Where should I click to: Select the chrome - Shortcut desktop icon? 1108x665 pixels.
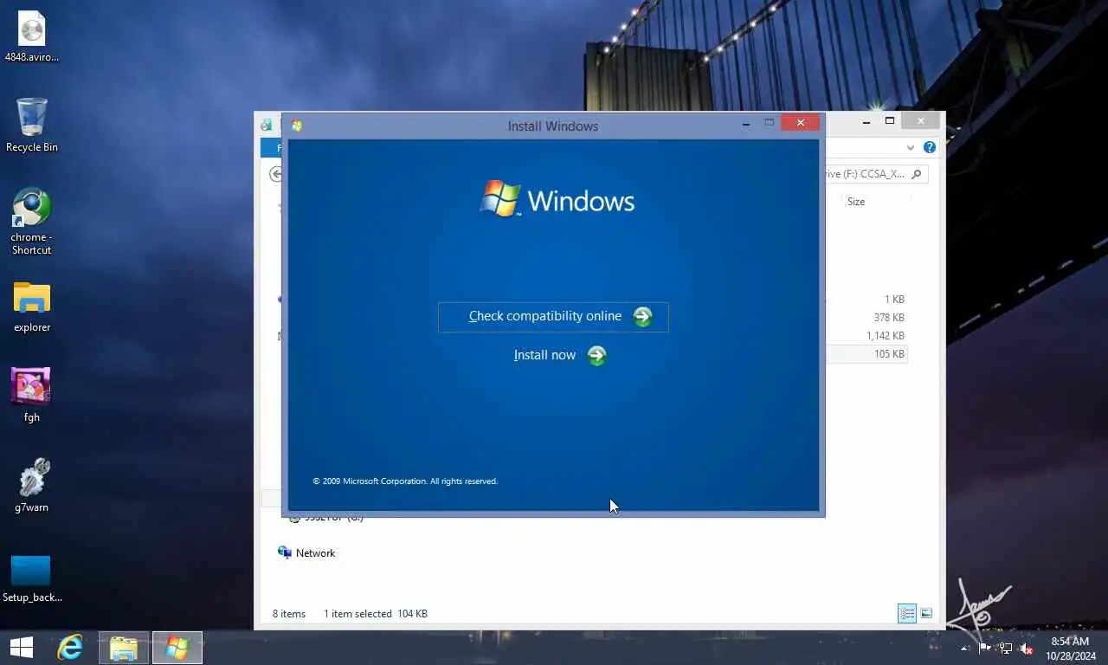[x=32, y=222]
